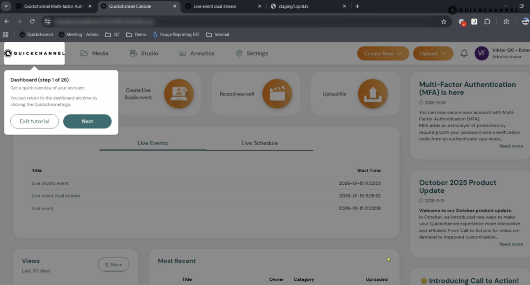Click the Exit tutorial button
The height and width of the screenshot is (285, 530).
[x=35, y=121]
